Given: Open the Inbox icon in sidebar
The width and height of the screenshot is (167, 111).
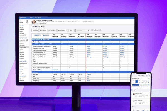Looking at the screenshot, I should (27, 21).
